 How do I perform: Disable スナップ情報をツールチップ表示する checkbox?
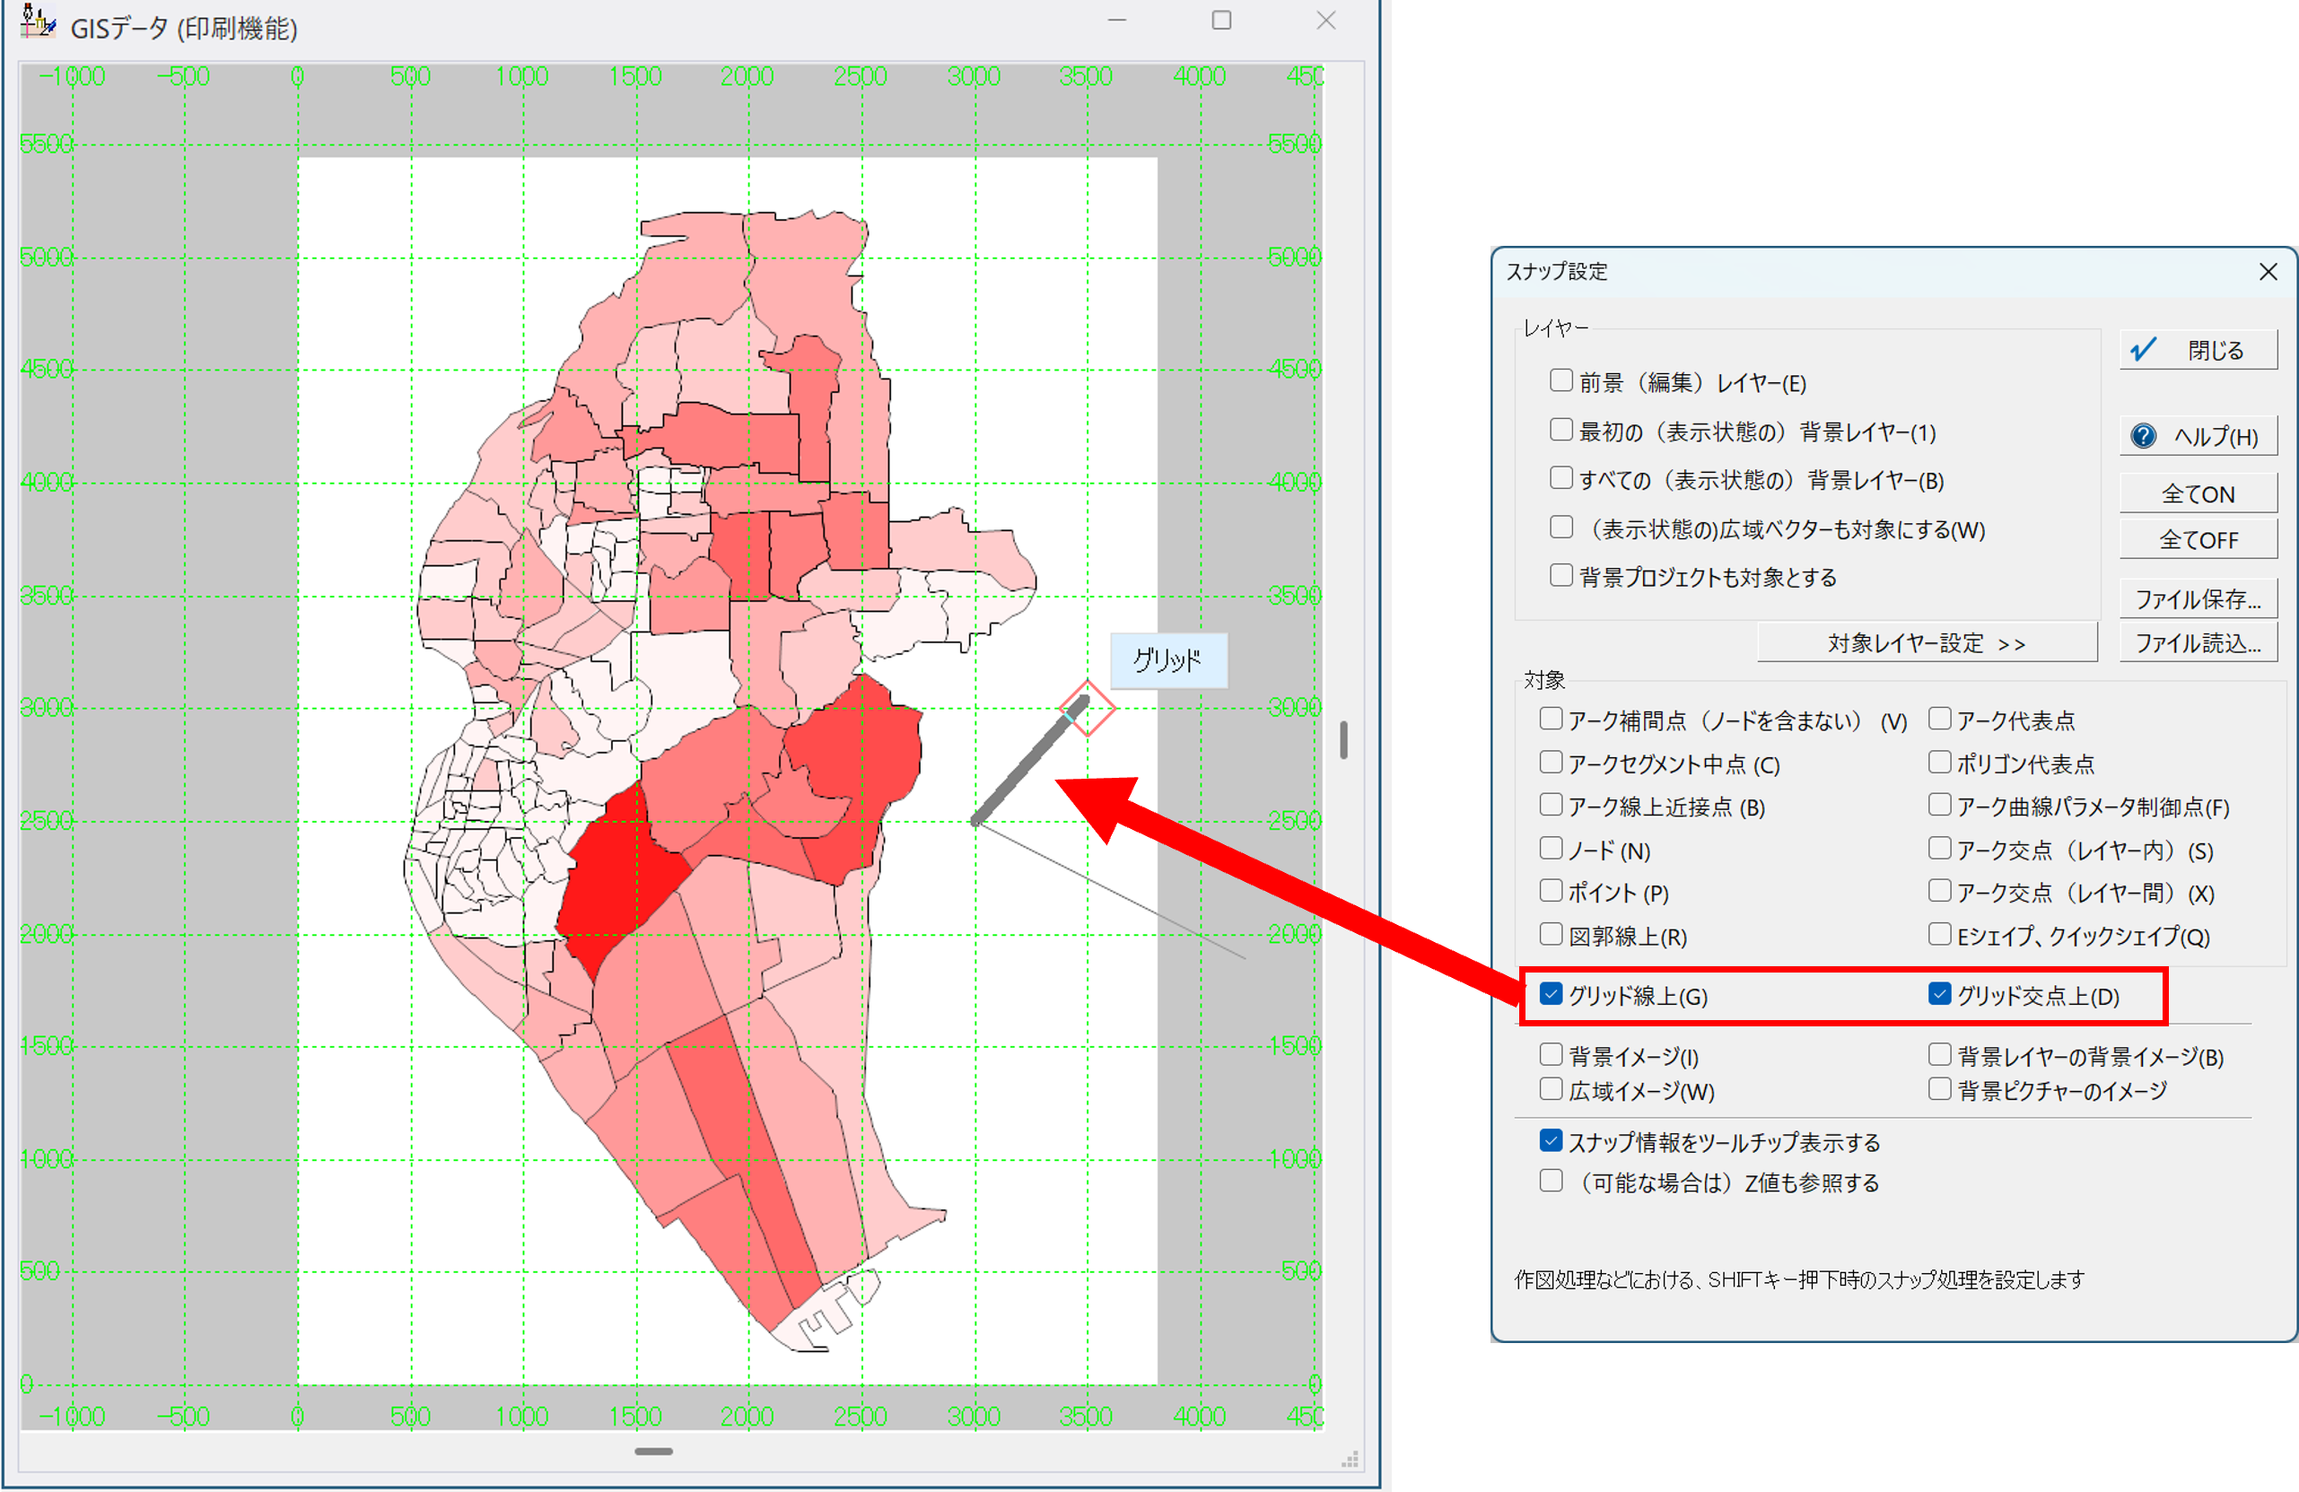tap(1552, 1140)
